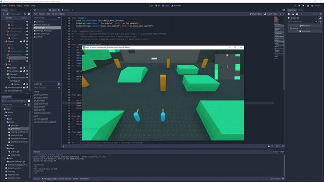Viewport: 324px width, 182px height.
Task: Open the Project menu
Action: [12, 6]
